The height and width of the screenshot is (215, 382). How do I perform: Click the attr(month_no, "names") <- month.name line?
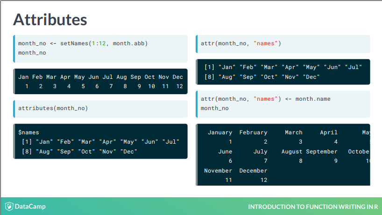pyautogui.click(x=266, y=99)
